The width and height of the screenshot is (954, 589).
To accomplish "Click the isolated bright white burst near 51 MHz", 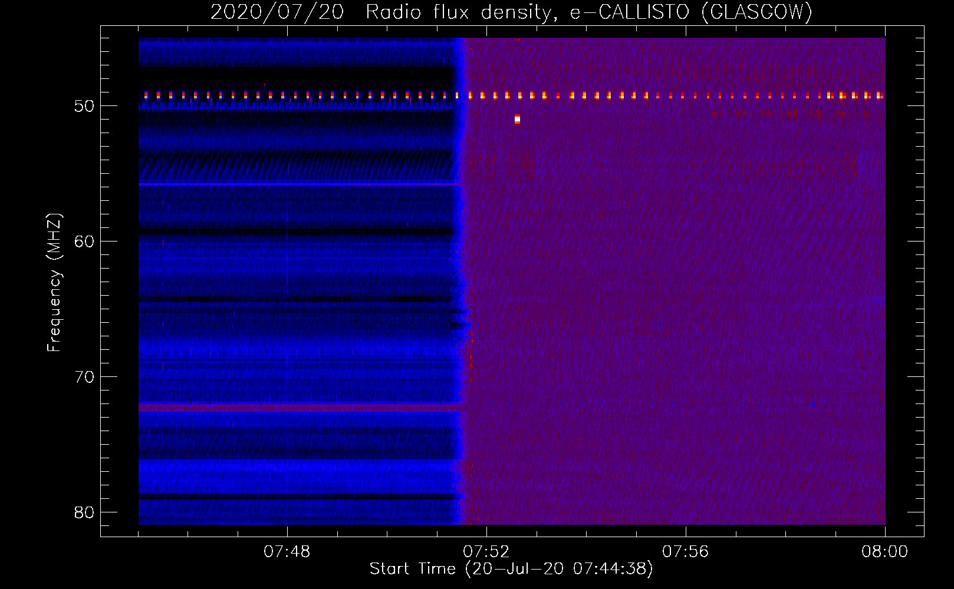I will 517,120.
